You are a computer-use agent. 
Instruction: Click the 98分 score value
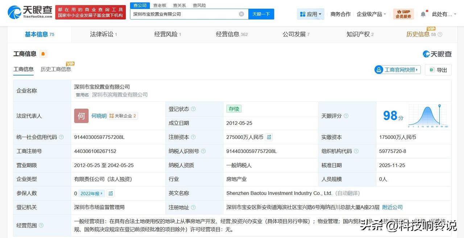click(393, 116)
